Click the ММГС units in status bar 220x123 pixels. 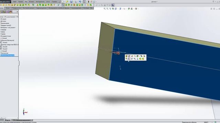click(206, 122)
